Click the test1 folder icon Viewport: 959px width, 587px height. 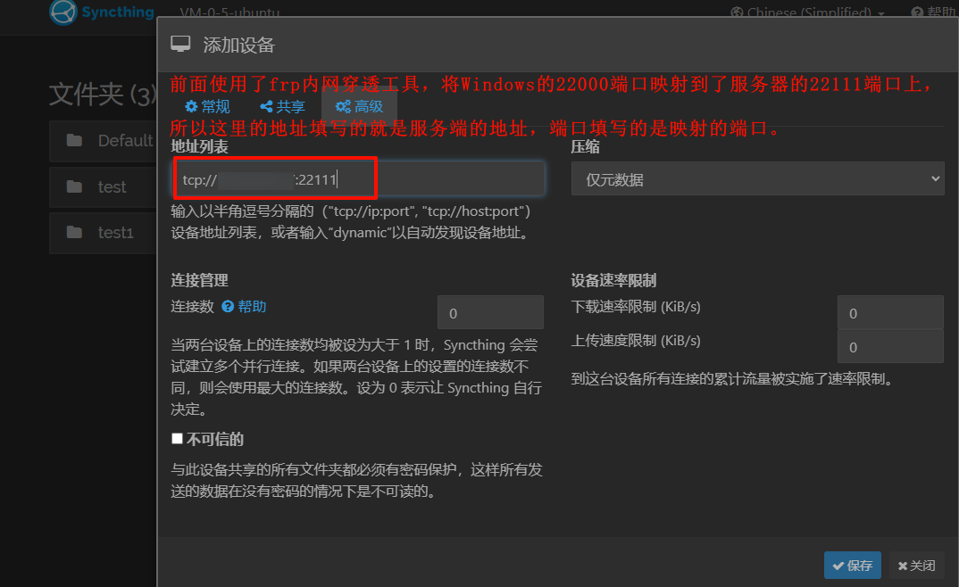[75, 232]
